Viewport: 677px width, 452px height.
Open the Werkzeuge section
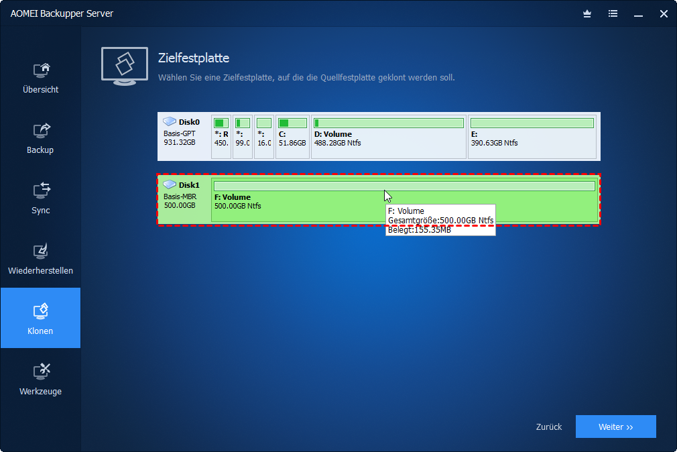pyautogui.click(x=41, y=380)
